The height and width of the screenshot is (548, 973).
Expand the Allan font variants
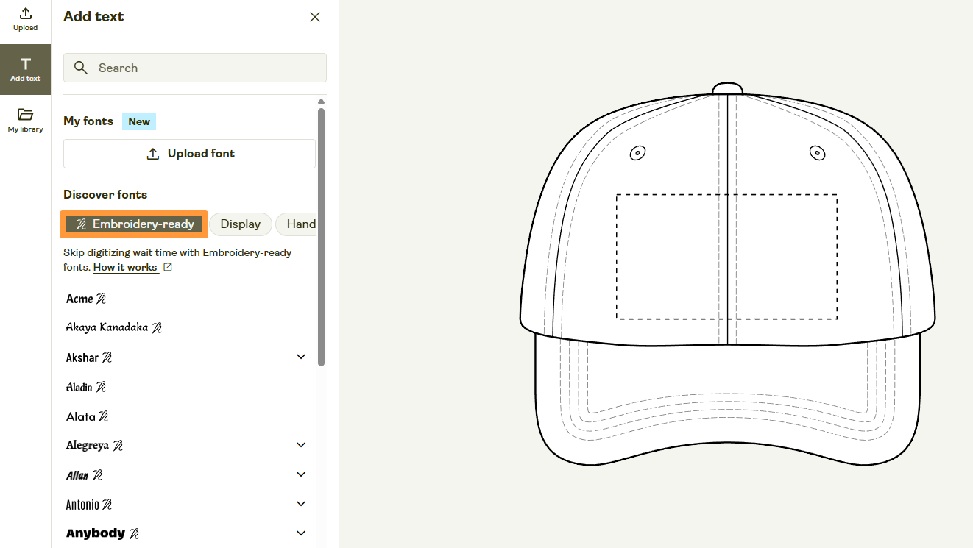(301, 474)
